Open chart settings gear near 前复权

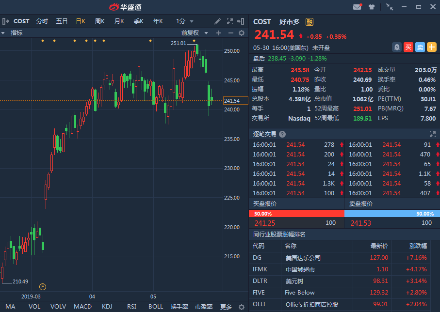point(242,33)
